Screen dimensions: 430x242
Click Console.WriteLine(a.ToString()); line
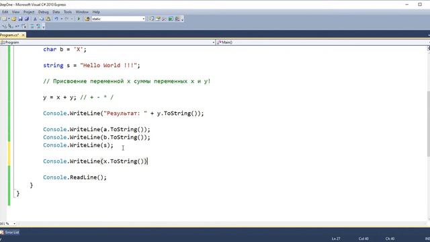click(97, 129)
